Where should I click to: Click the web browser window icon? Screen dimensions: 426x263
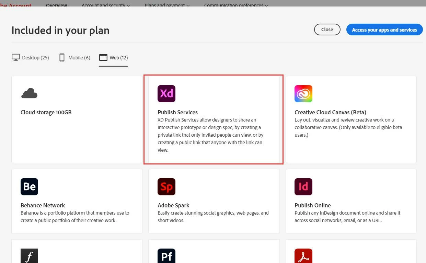pyautogui.click(x=103, y=57)
